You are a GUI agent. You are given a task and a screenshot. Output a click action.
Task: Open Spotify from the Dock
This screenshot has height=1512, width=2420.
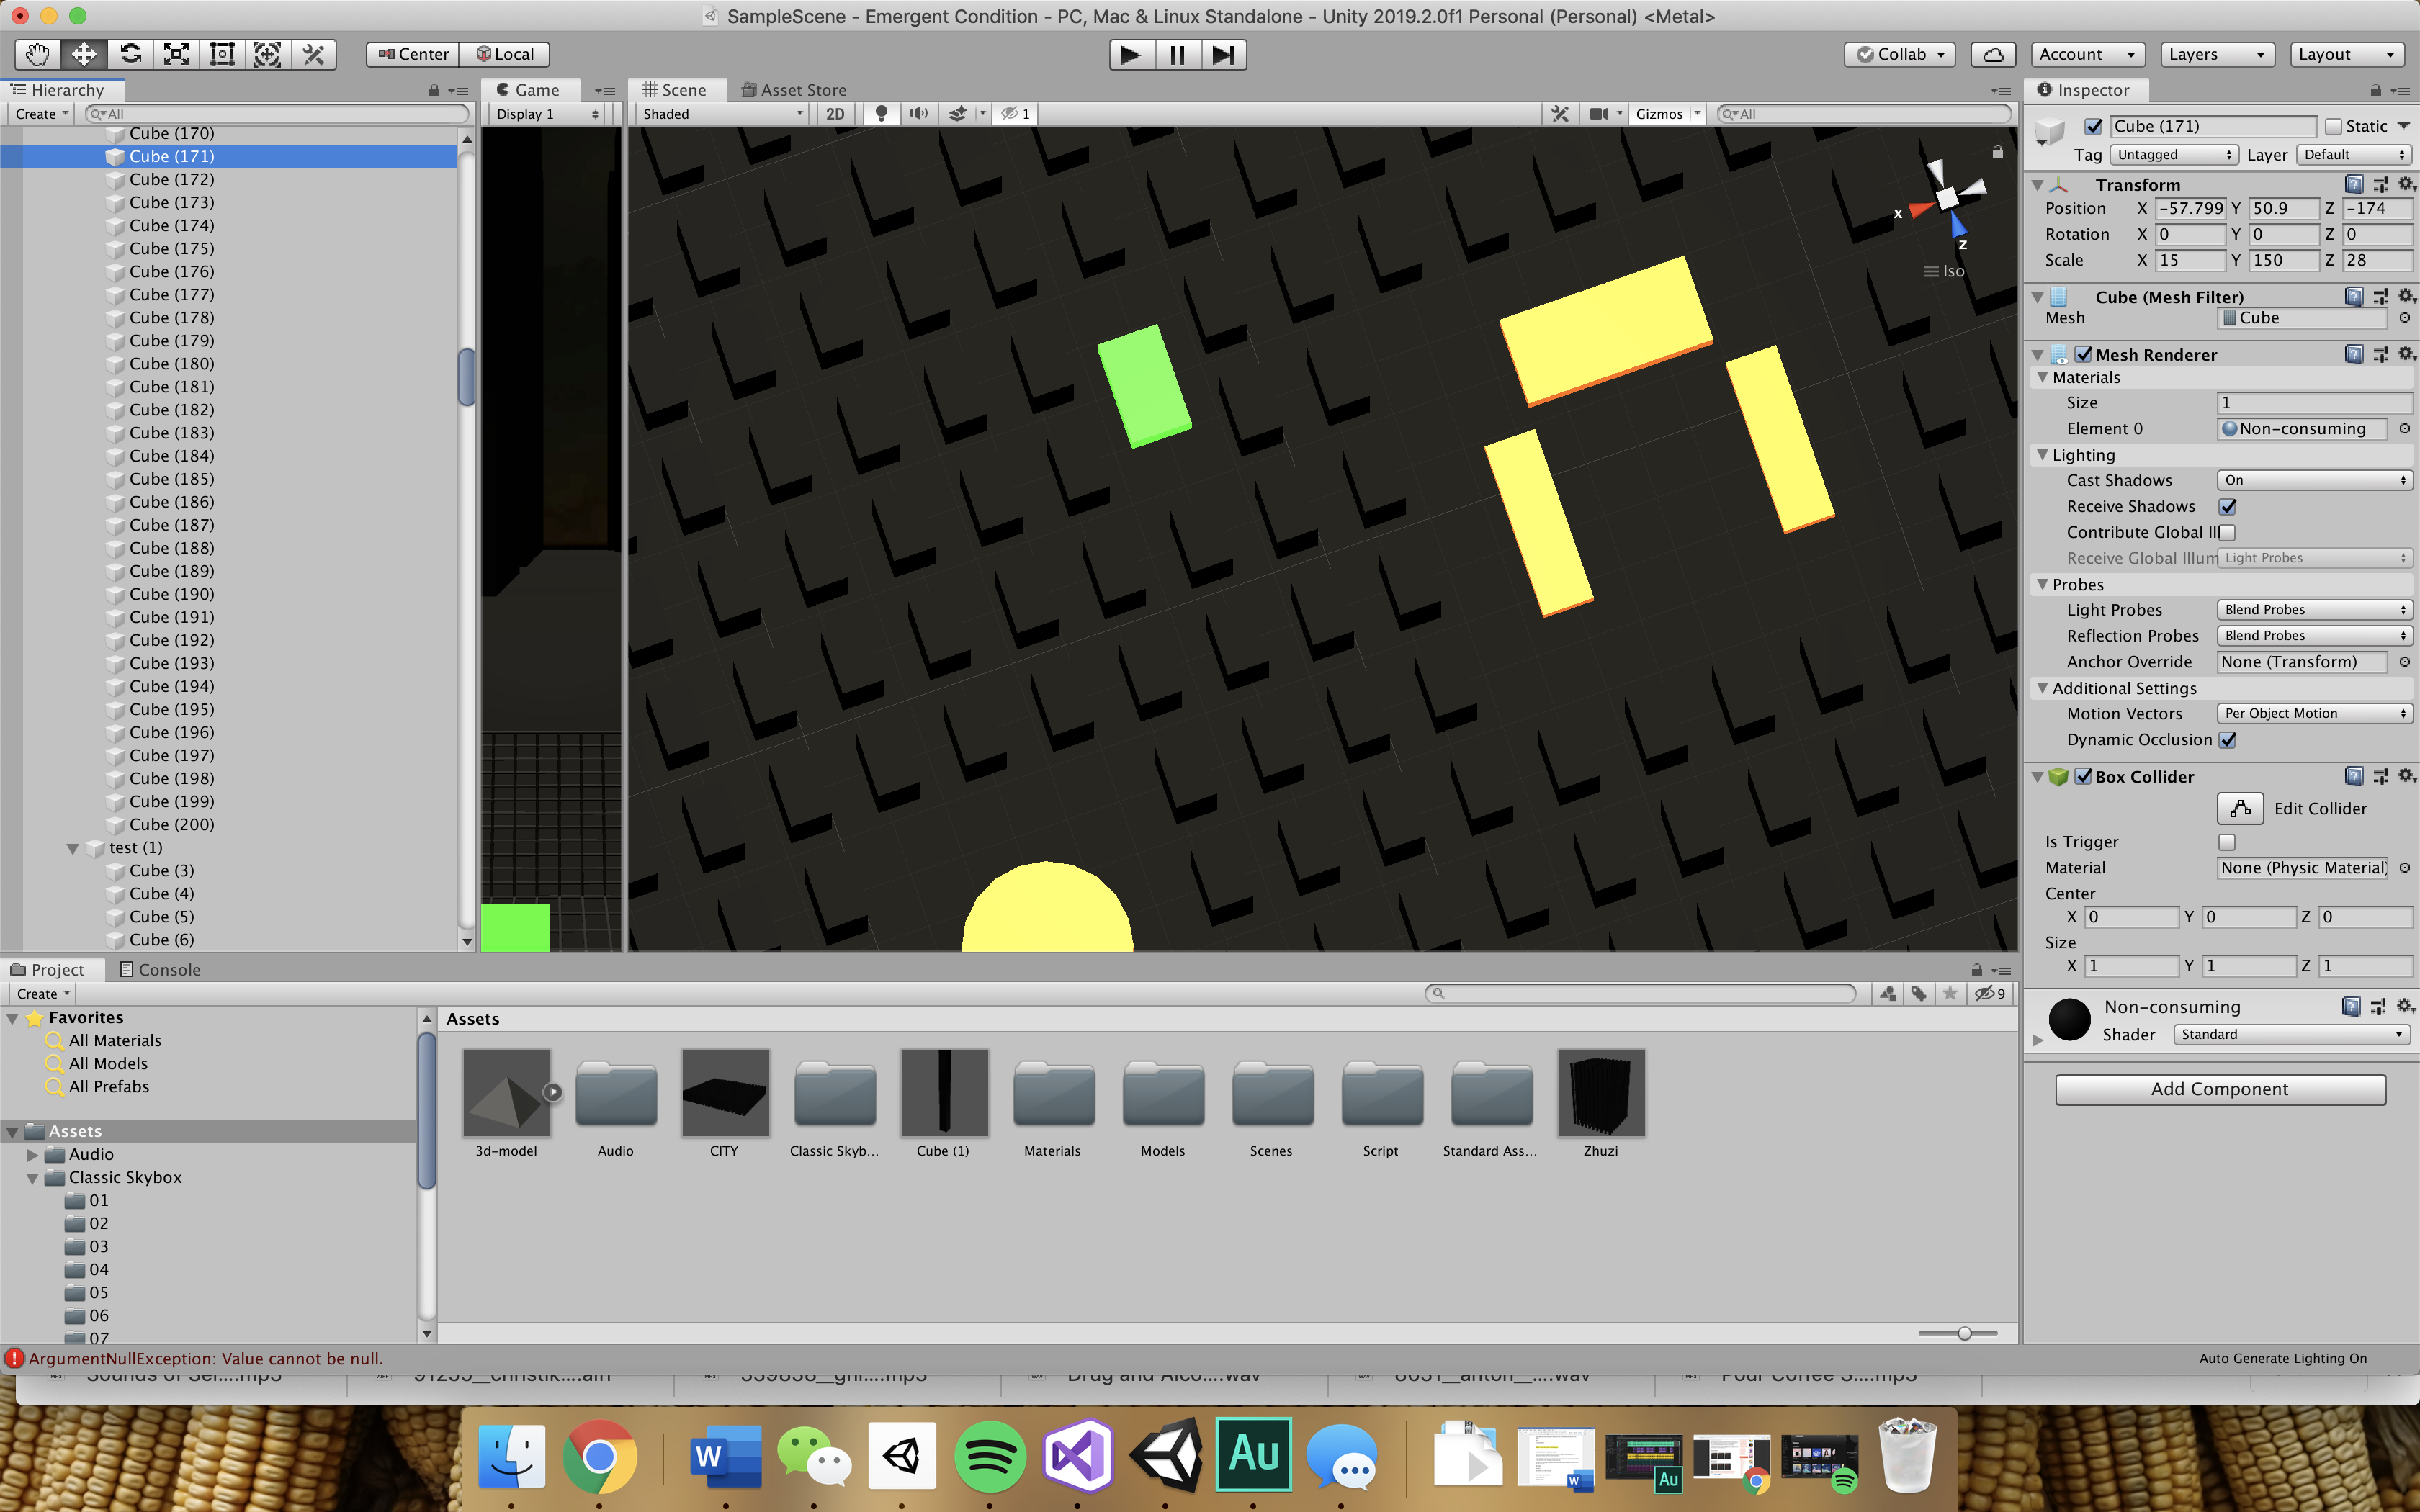990,1455
